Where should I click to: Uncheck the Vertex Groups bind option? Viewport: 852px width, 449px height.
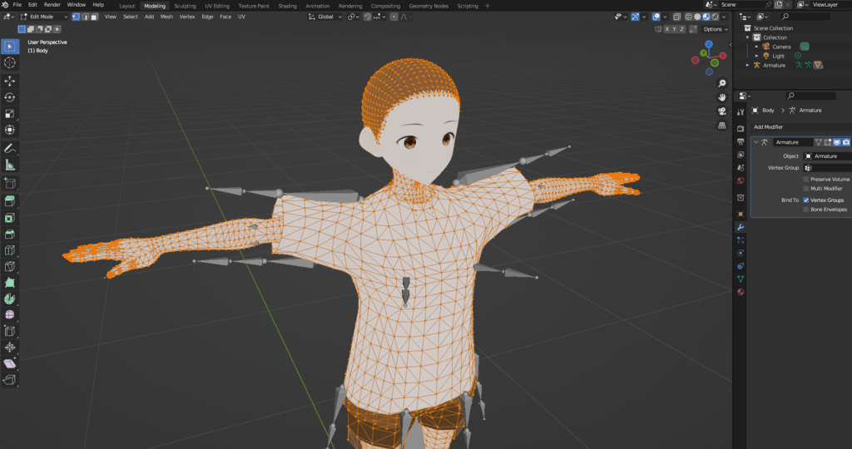[805, 200]
